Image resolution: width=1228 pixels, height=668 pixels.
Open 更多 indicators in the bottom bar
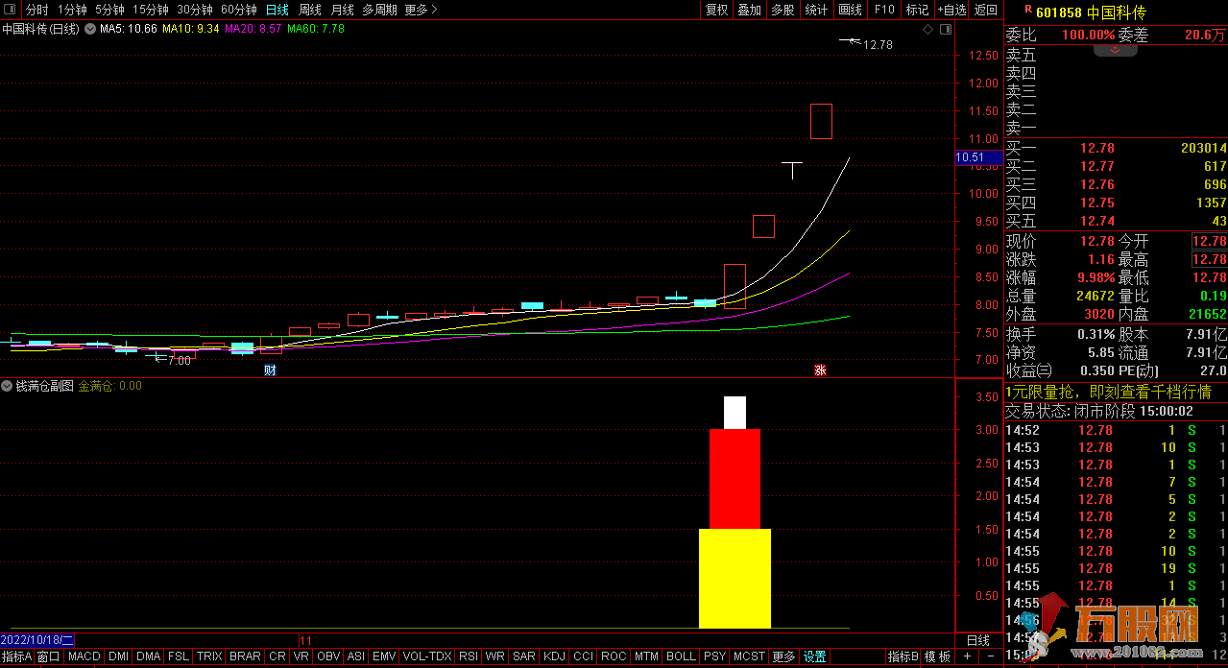coord(784,656)
